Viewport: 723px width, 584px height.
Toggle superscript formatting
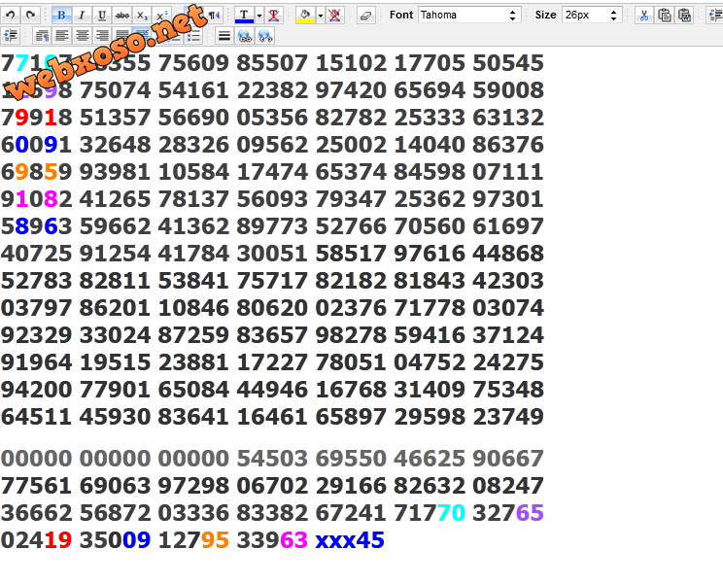click(x=162, y=16)
